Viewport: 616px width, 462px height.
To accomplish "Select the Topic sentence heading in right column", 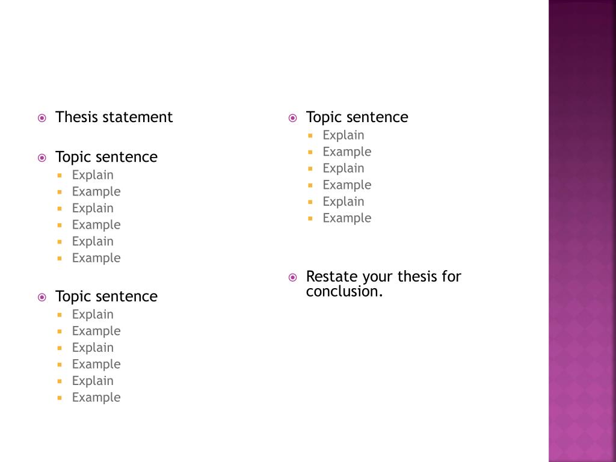I will pos(357,117).
